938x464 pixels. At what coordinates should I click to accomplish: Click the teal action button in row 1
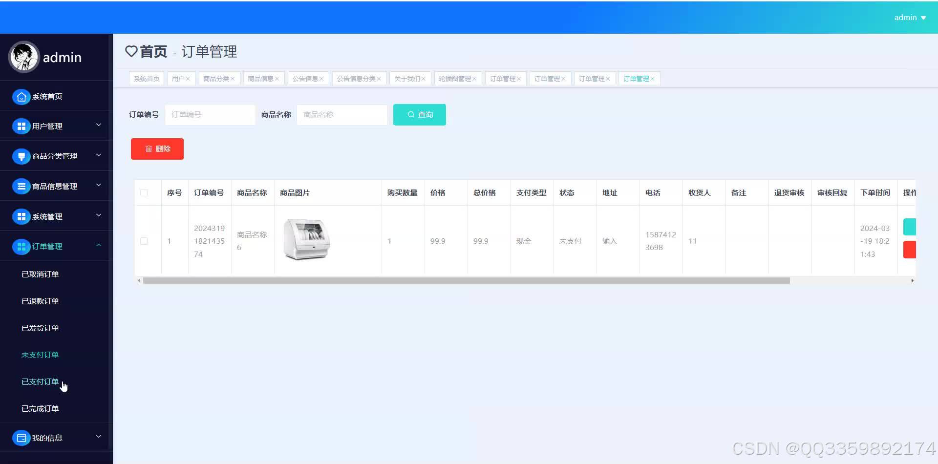(x=910, y=227)
